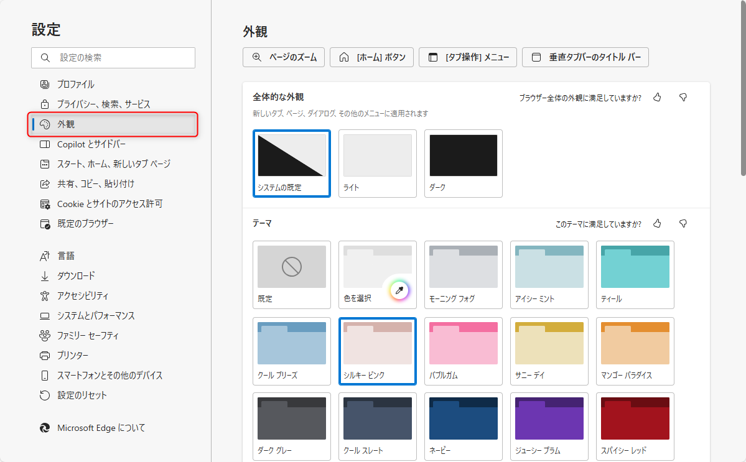
Task: Click the family icon beside ファミリー セーフティ
Action: point(45,336)
